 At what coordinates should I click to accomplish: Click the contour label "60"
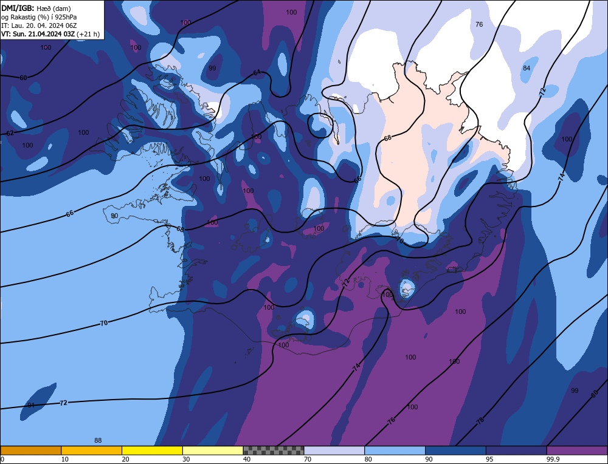23,78
